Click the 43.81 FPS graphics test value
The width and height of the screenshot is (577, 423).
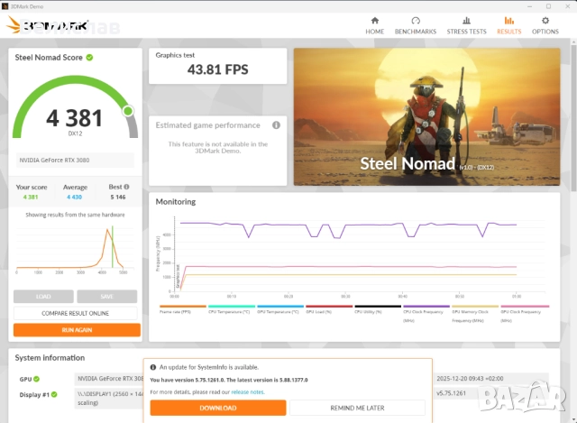click(x=218, y=69)
